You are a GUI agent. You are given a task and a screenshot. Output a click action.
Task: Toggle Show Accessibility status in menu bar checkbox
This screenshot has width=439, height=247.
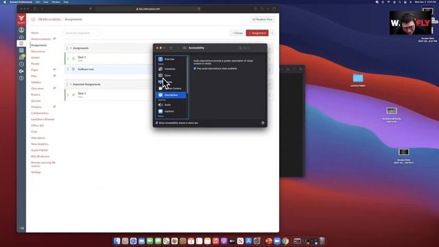point(157,123)
